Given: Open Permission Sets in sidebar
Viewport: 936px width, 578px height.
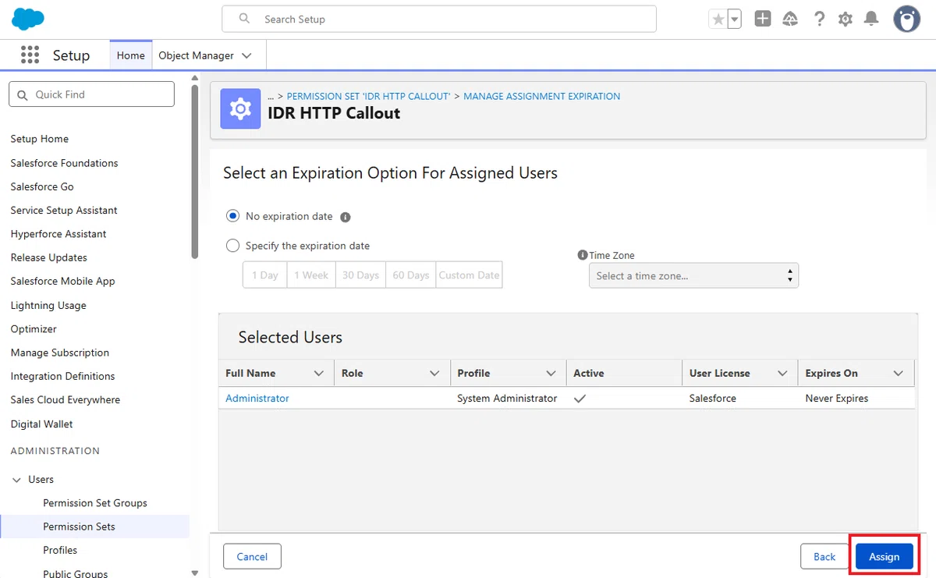Looking at the screenshot, I should [x=79, y=527].
